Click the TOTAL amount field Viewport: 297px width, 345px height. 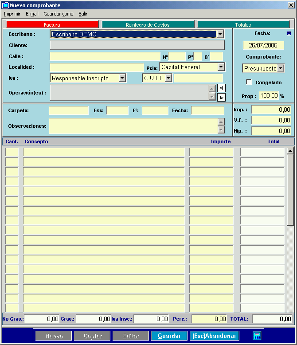click(272, 319)
